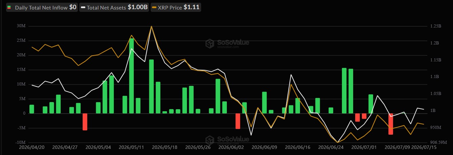Click the red-green Daily Net Inflow legend icon
Screen dimensions: 453x155
click(9, 7)
